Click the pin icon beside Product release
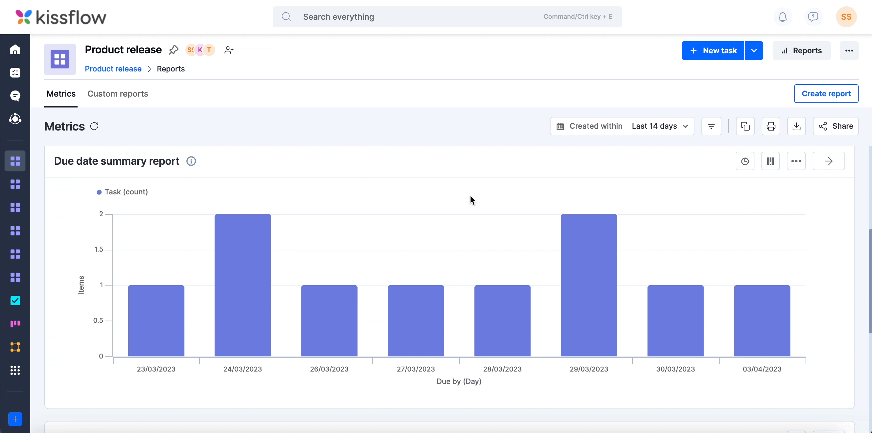 (173, 50)
